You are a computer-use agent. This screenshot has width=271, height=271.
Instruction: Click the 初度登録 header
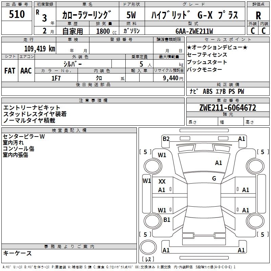45,4
